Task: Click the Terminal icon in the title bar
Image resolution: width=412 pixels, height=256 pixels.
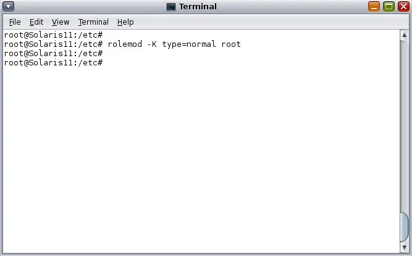Action: [x=171, y=7]
